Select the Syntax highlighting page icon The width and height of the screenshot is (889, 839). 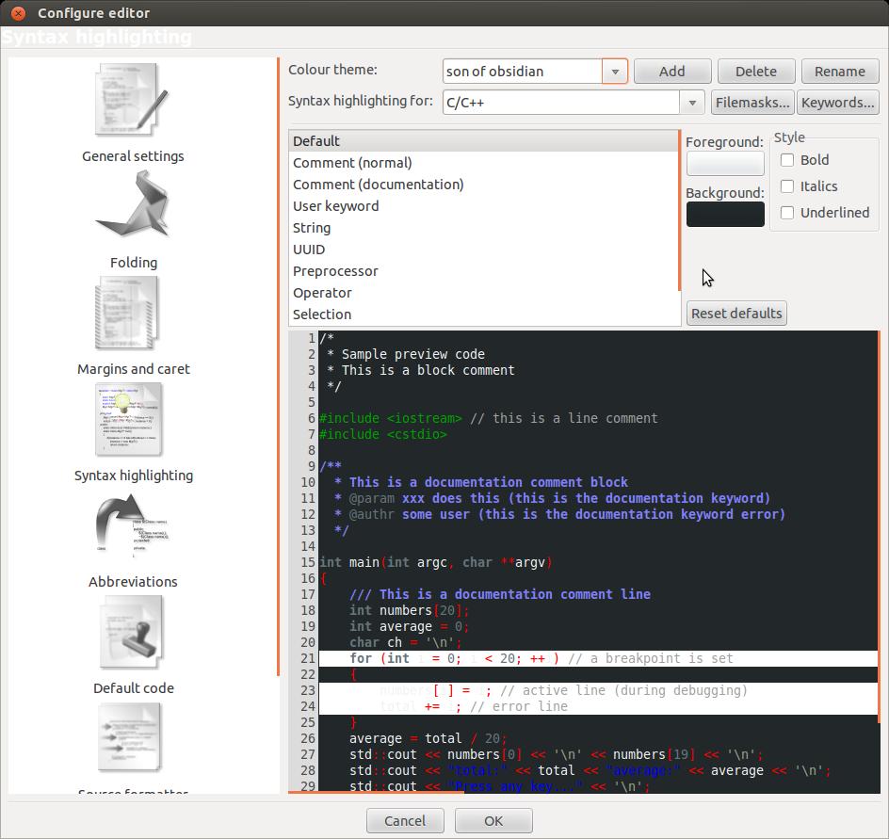click(129, 420)
